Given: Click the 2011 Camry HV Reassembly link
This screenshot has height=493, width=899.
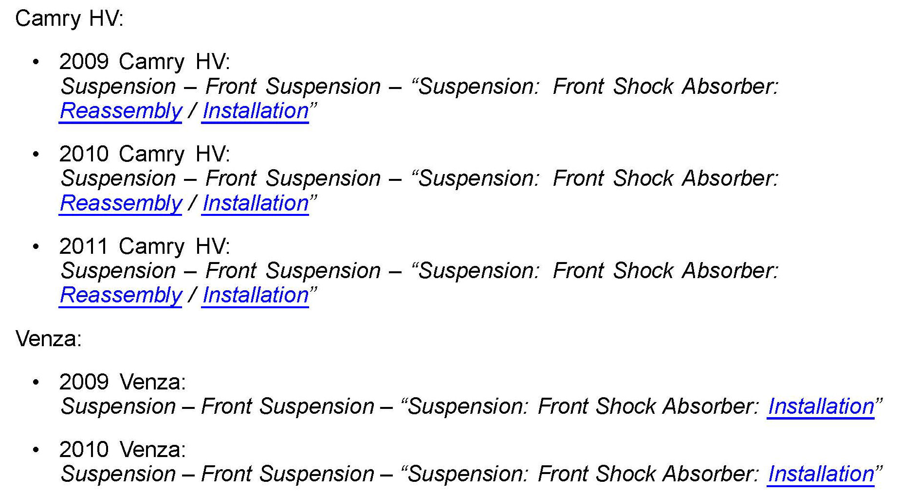Looking at the screenshot, I should pos(120,295).
